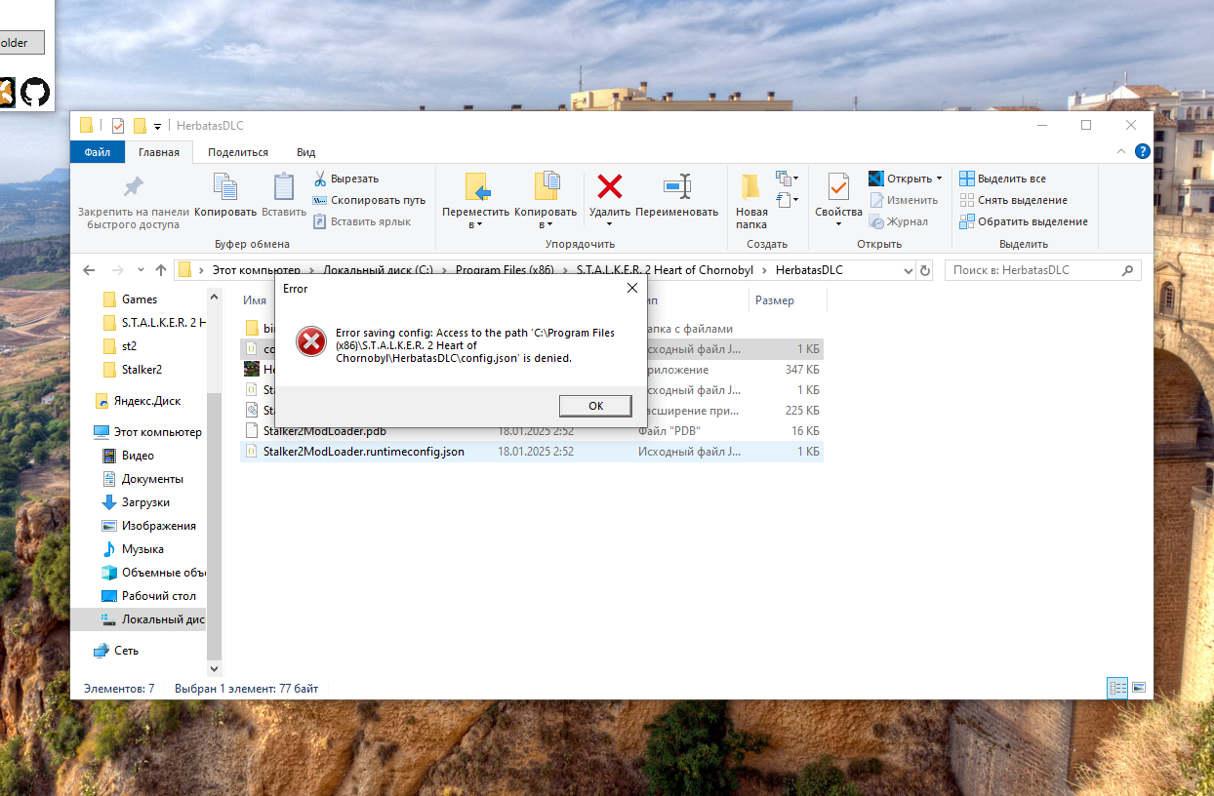The width and height of the screenshot is (1214, 796).
Task: Click the scissors Cut (Вырезать) icon
Action: click(x=319, y=179)
